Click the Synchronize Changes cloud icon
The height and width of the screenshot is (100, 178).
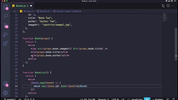pos(20,99)
